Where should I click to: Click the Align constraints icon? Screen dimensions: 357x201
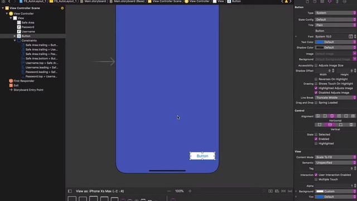pos(277,191)
